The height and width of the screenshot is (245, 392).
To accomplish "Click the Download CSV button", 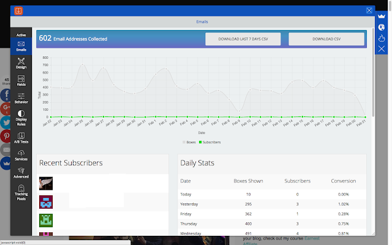I will (x=326, y=39).
